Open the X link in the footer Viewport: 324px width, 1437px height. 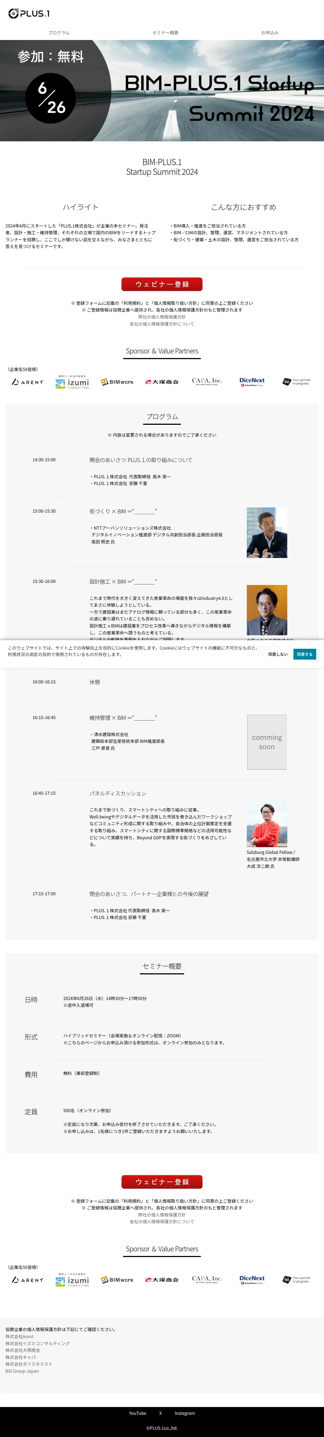click(x=161, y=1413)
